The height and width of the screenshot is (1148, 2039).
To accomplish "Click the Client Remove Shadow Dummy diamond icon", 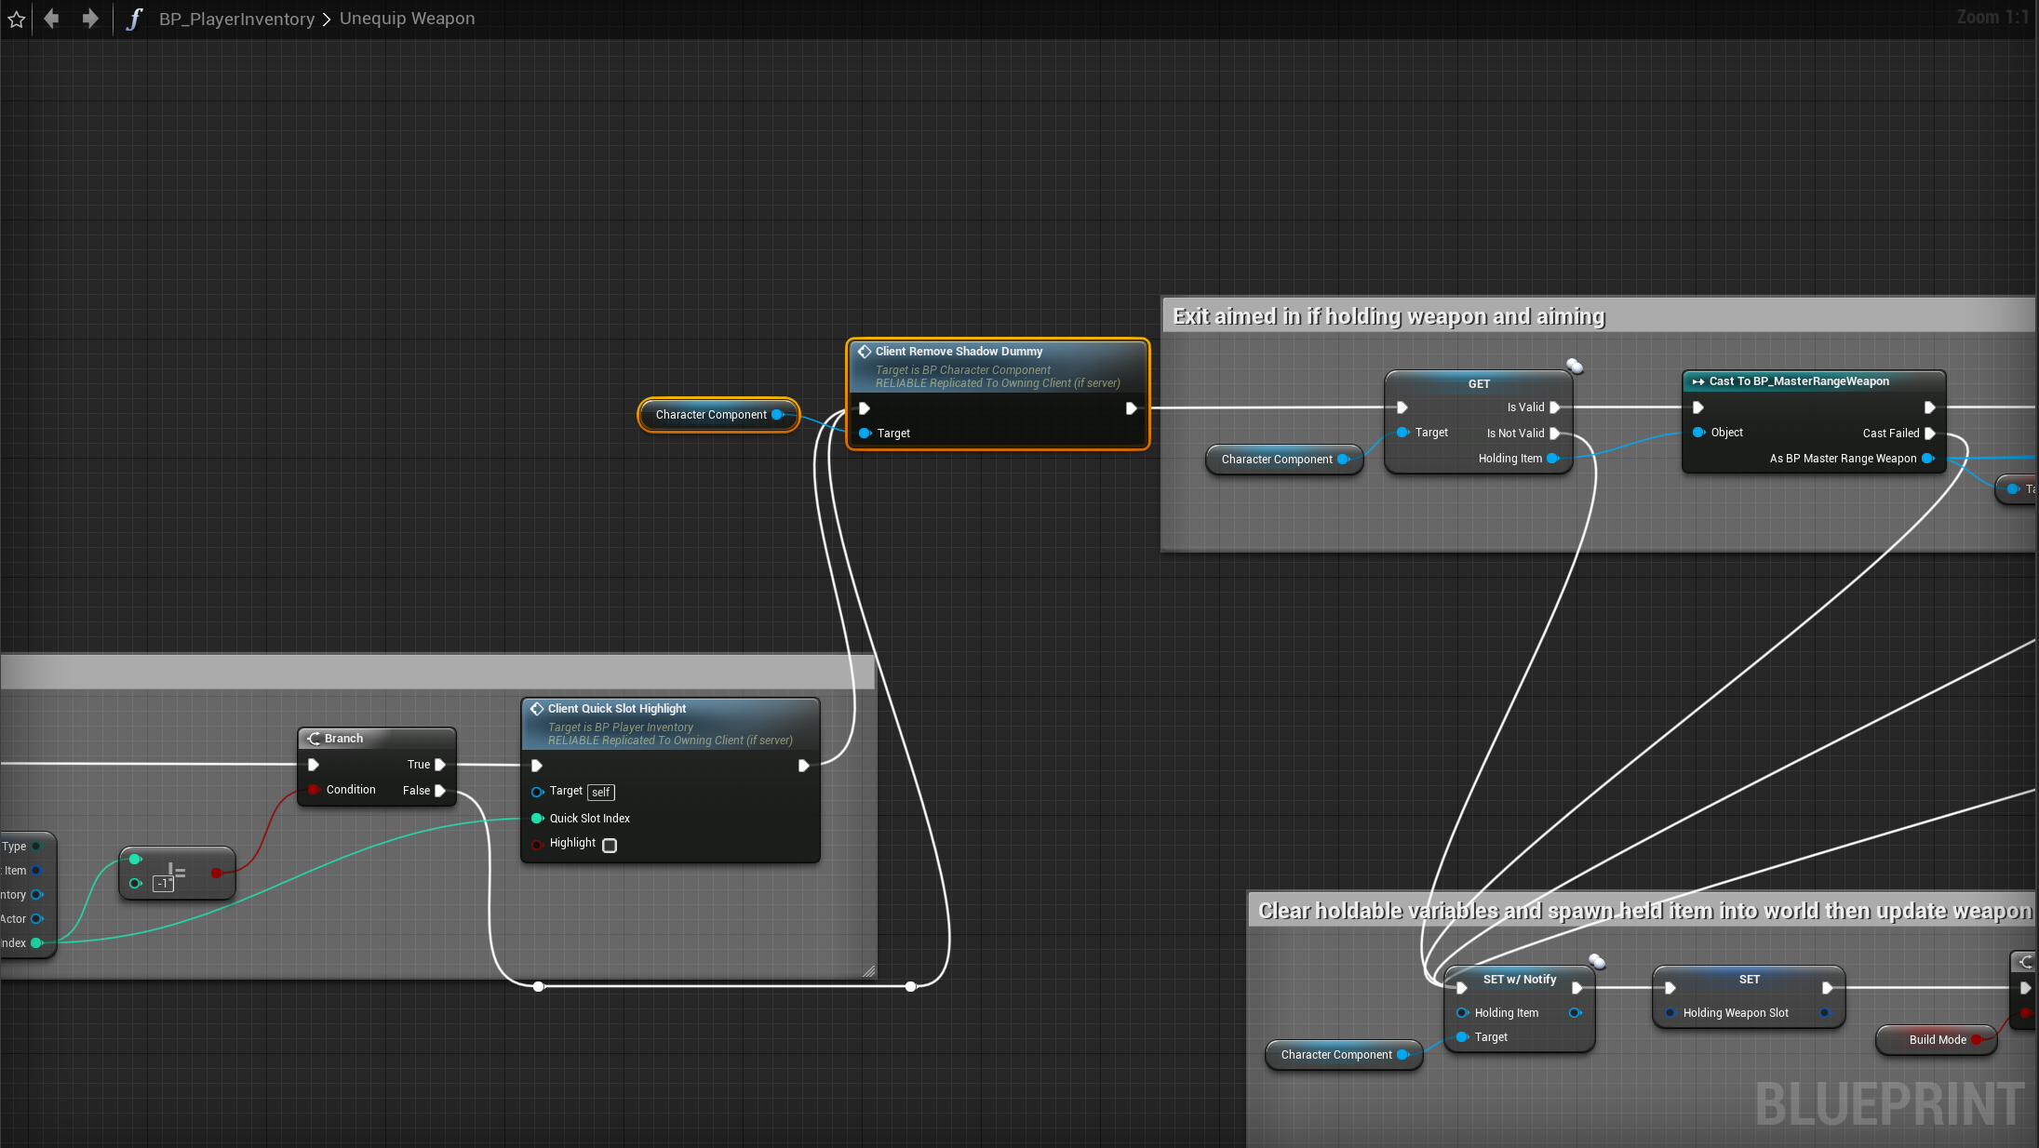I will click(x=864, y=352).
